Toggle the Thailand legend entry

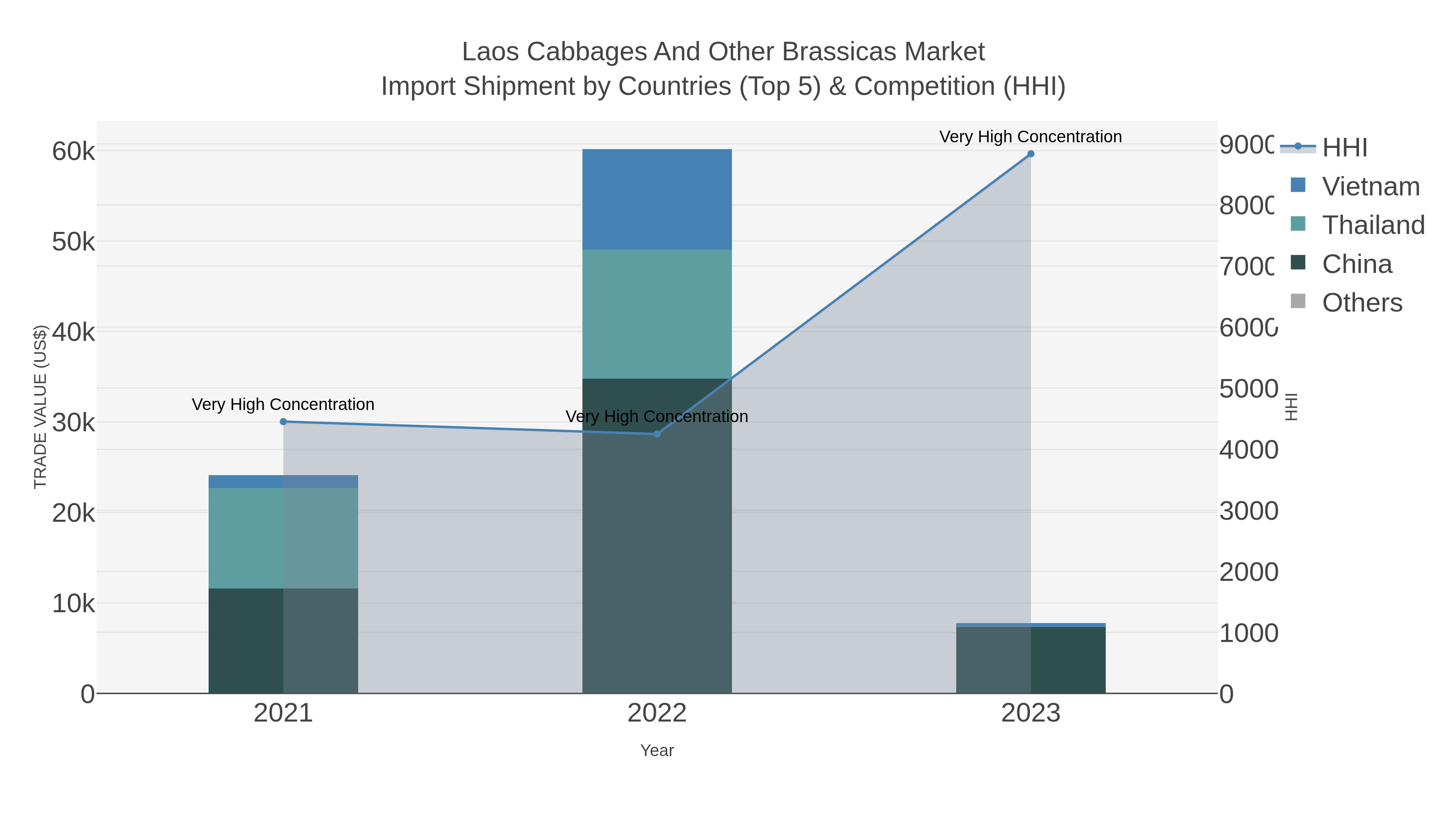click(1358, 225)
